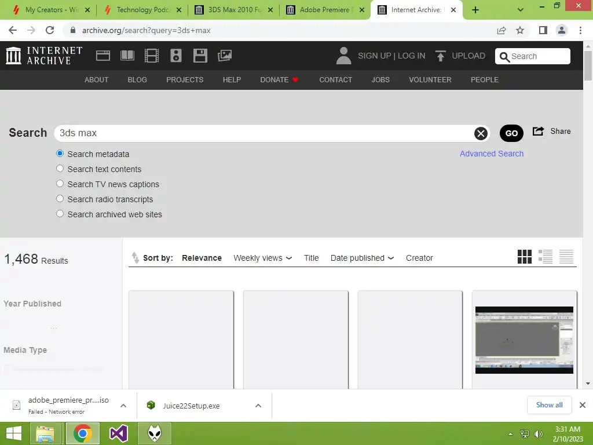
Task: Select Search radio transcripts option
Action: pos(60,199)
